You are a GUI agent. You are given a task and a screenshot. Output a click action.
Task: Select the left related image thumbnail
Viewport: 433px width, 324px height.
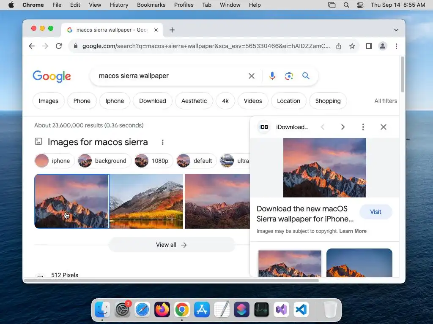coord(290,263)
